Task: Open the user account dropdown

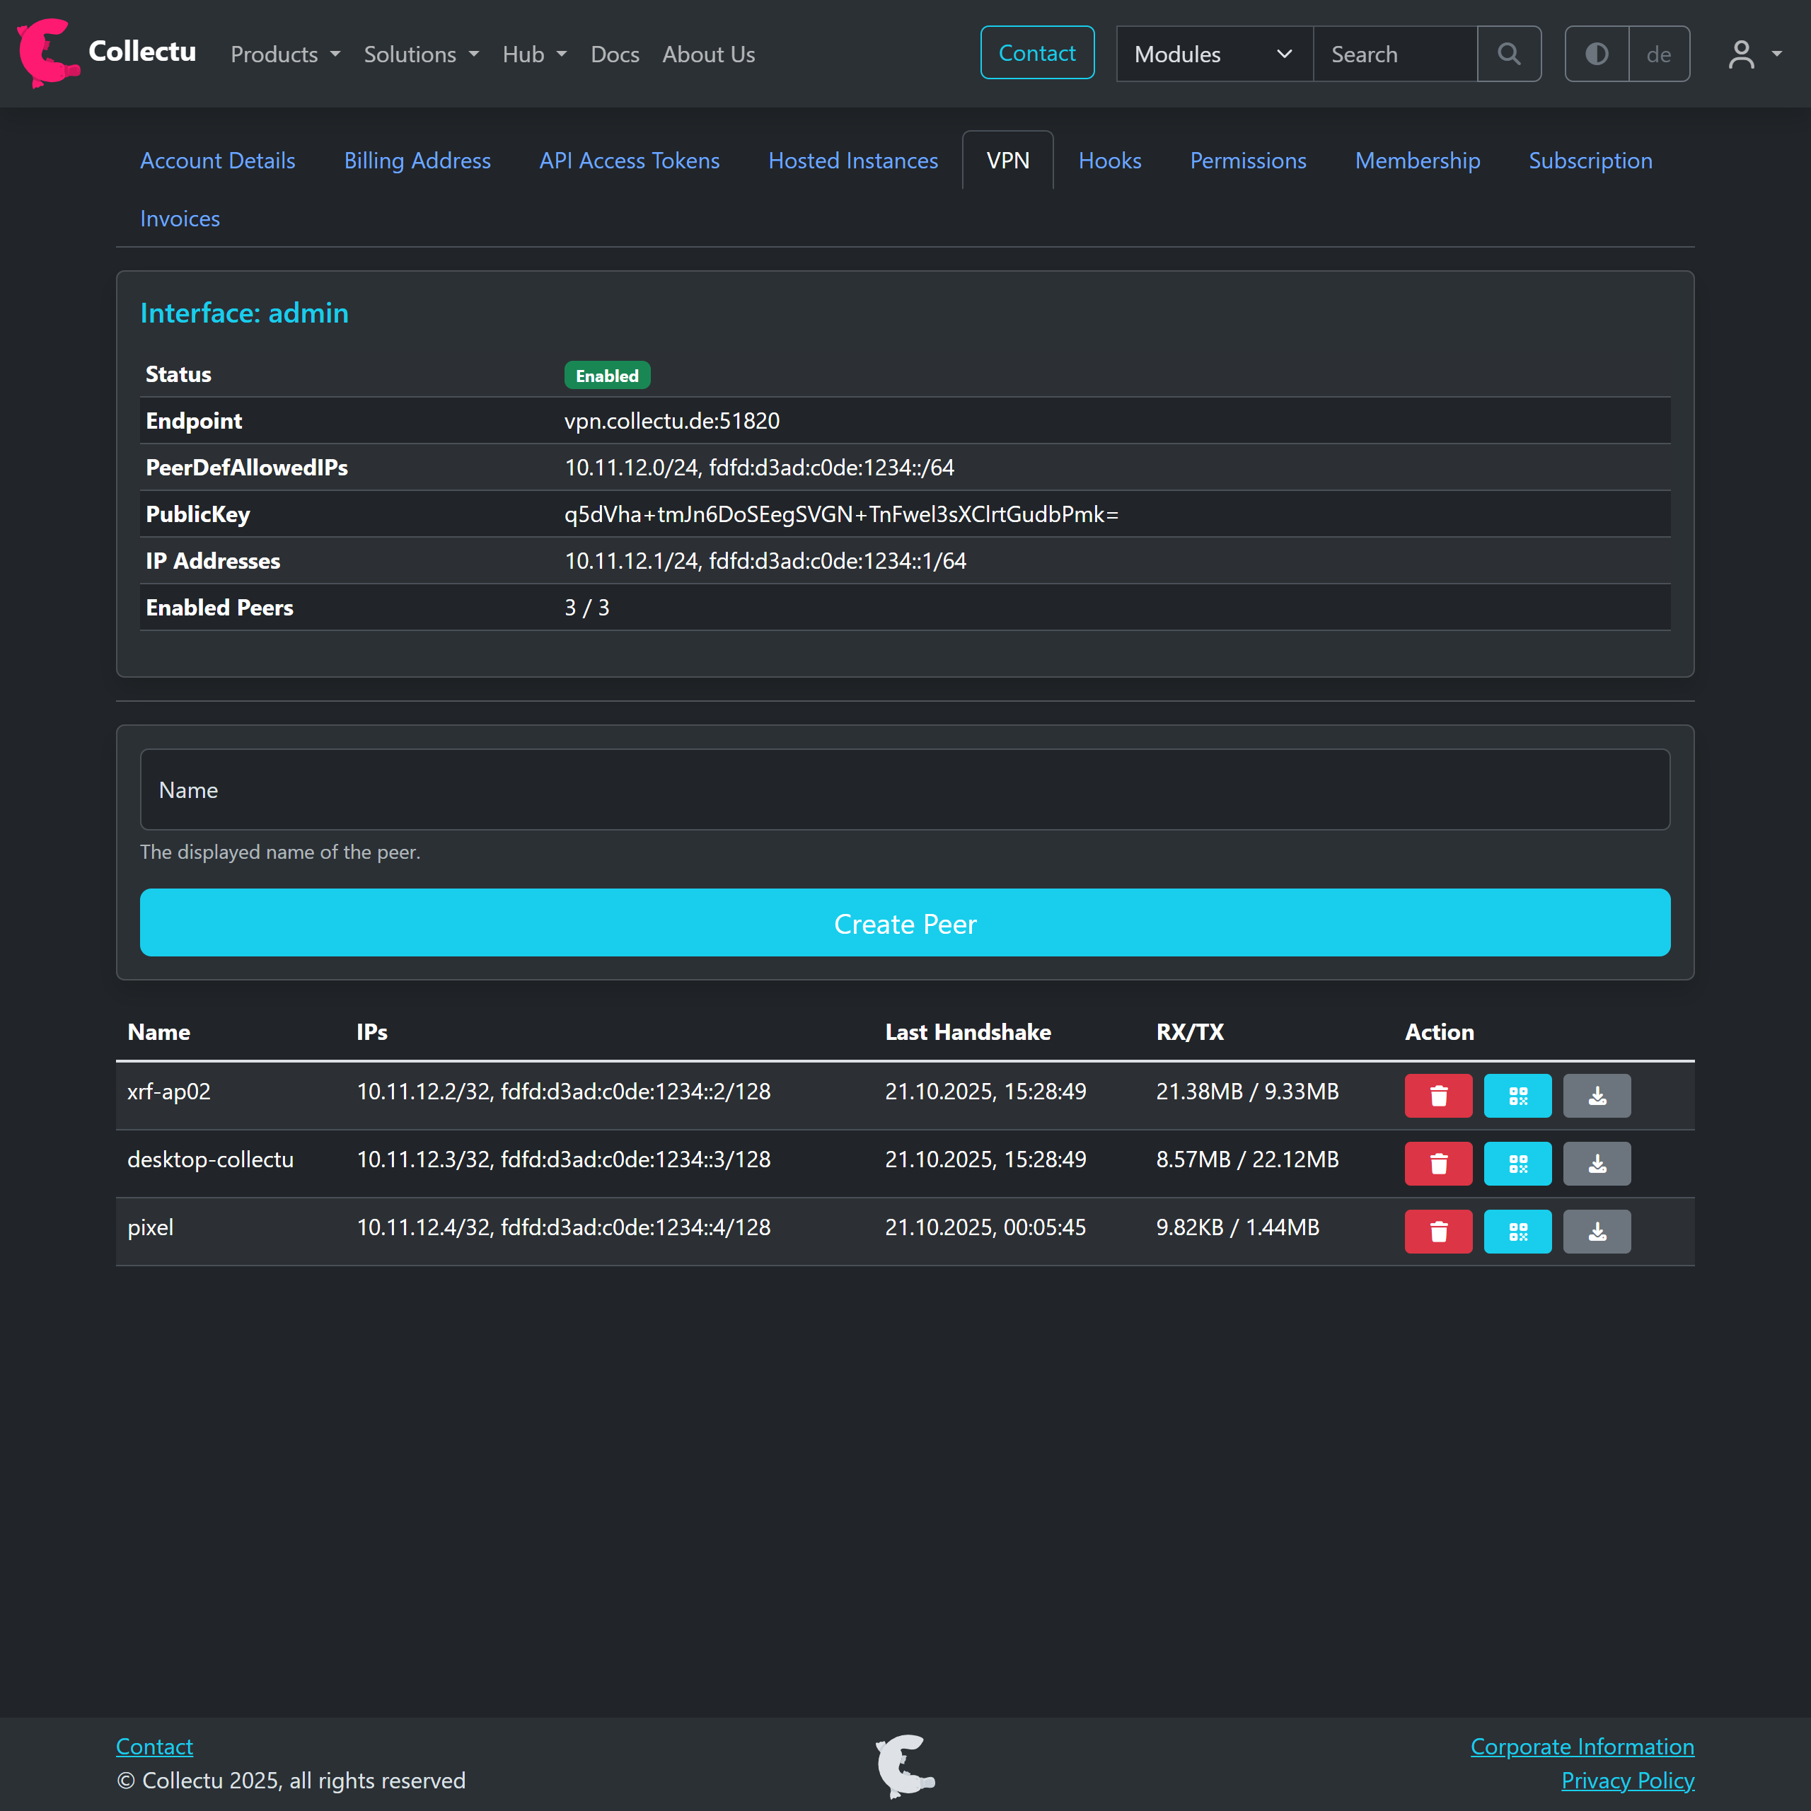Action: (1754, 54)
